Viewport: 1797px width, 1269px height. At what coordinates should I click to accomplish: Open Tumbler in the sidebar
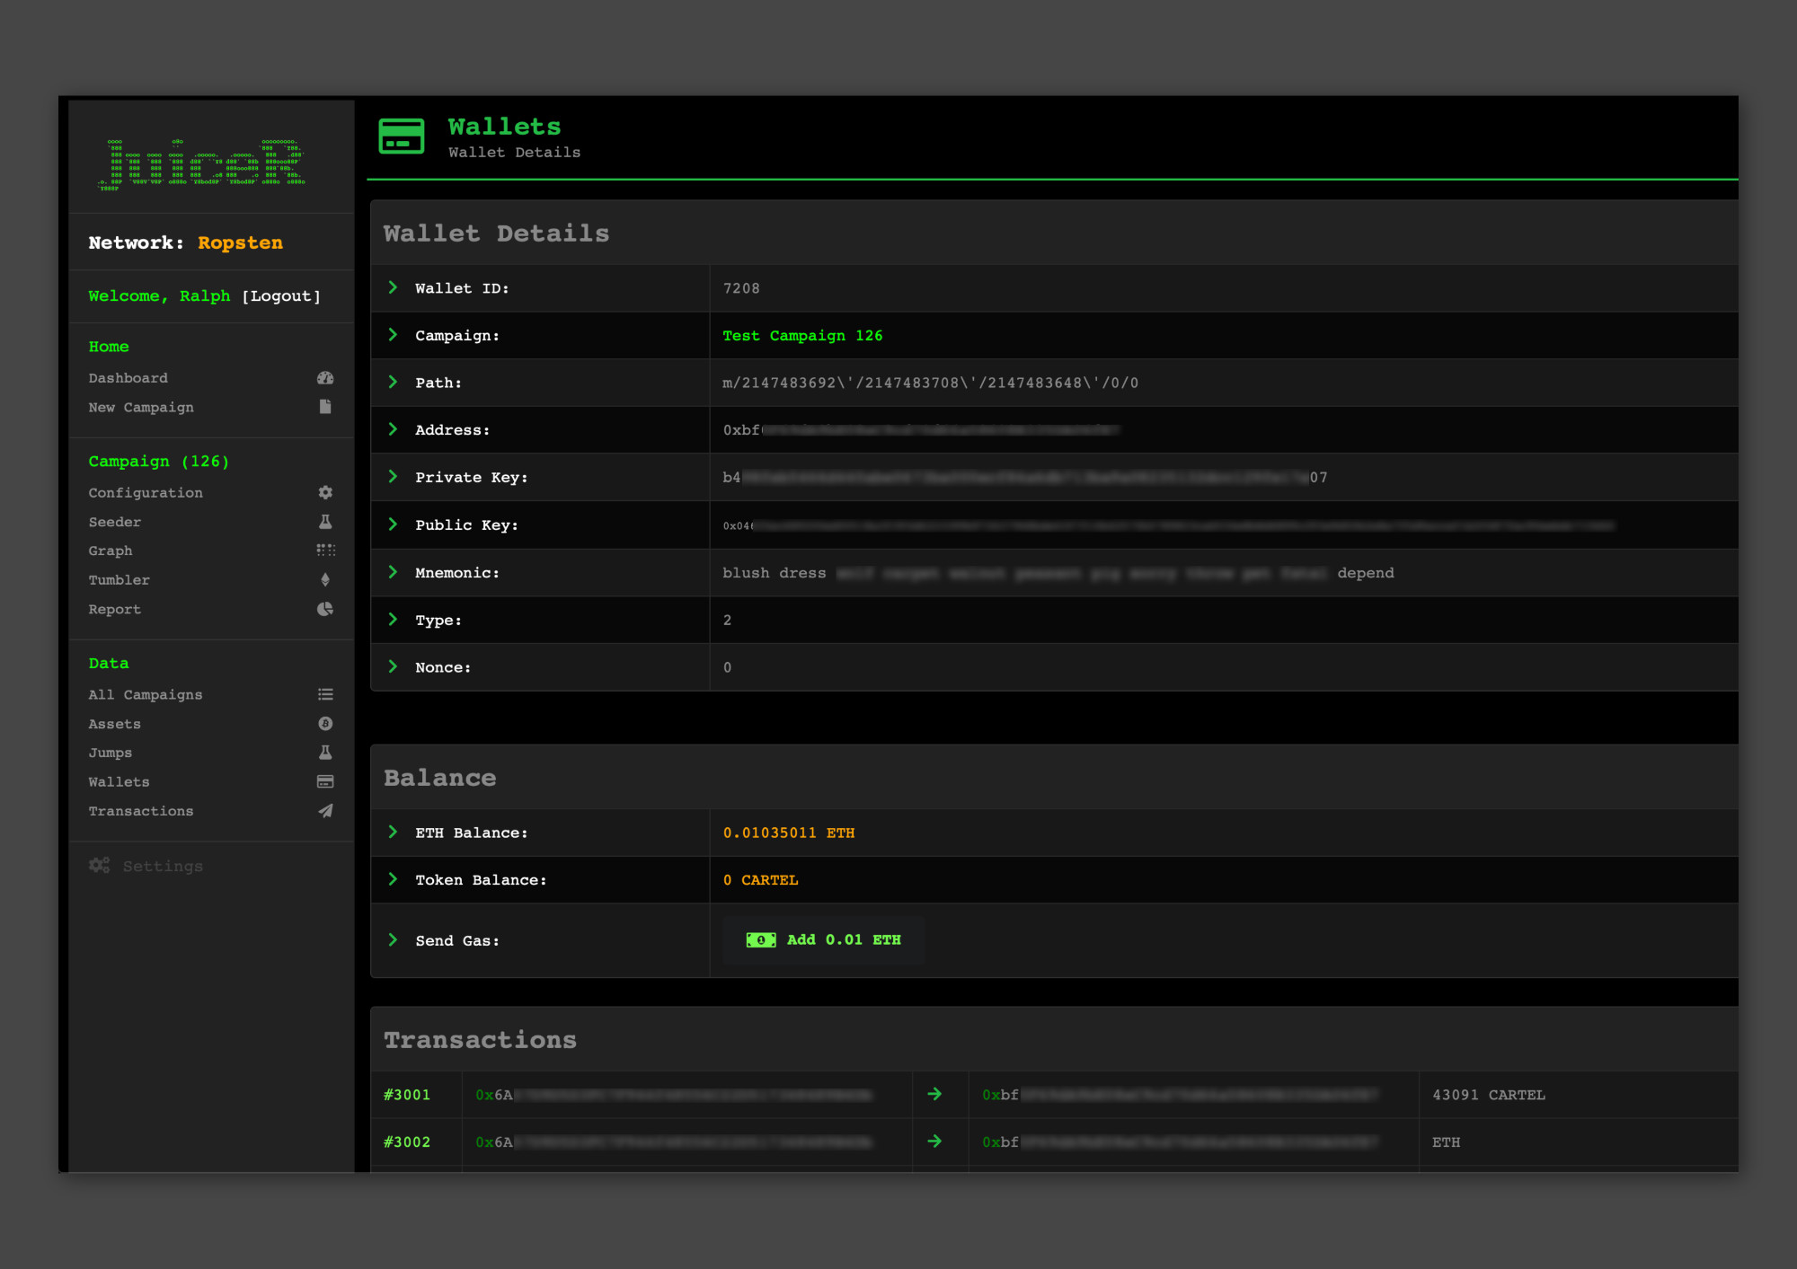120,580
